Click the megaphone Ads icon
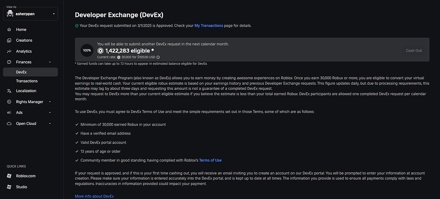Screen dimensions: 440x199 click(9, 113)
